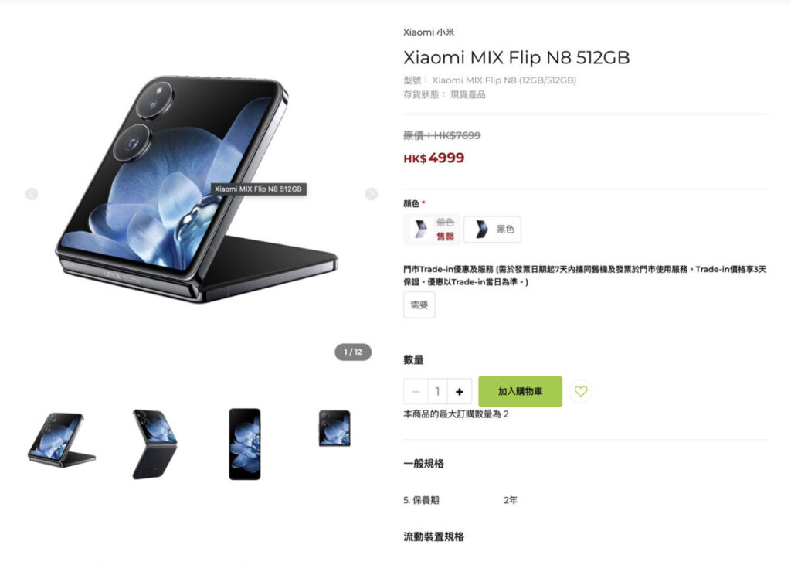Click the heart wishlist icon
This screenshot has height=565, width=791.
pos(581,391)
